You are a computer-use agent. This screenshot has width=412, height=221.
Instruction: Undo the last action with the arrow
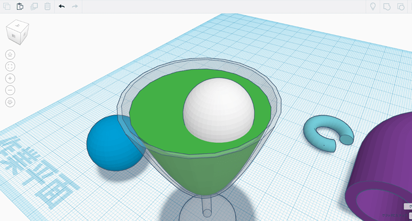62,6
